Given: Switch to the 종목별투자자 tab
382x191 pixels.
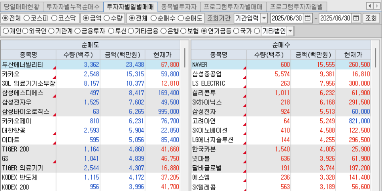Looking at the screenshot, I should (179, 7).
